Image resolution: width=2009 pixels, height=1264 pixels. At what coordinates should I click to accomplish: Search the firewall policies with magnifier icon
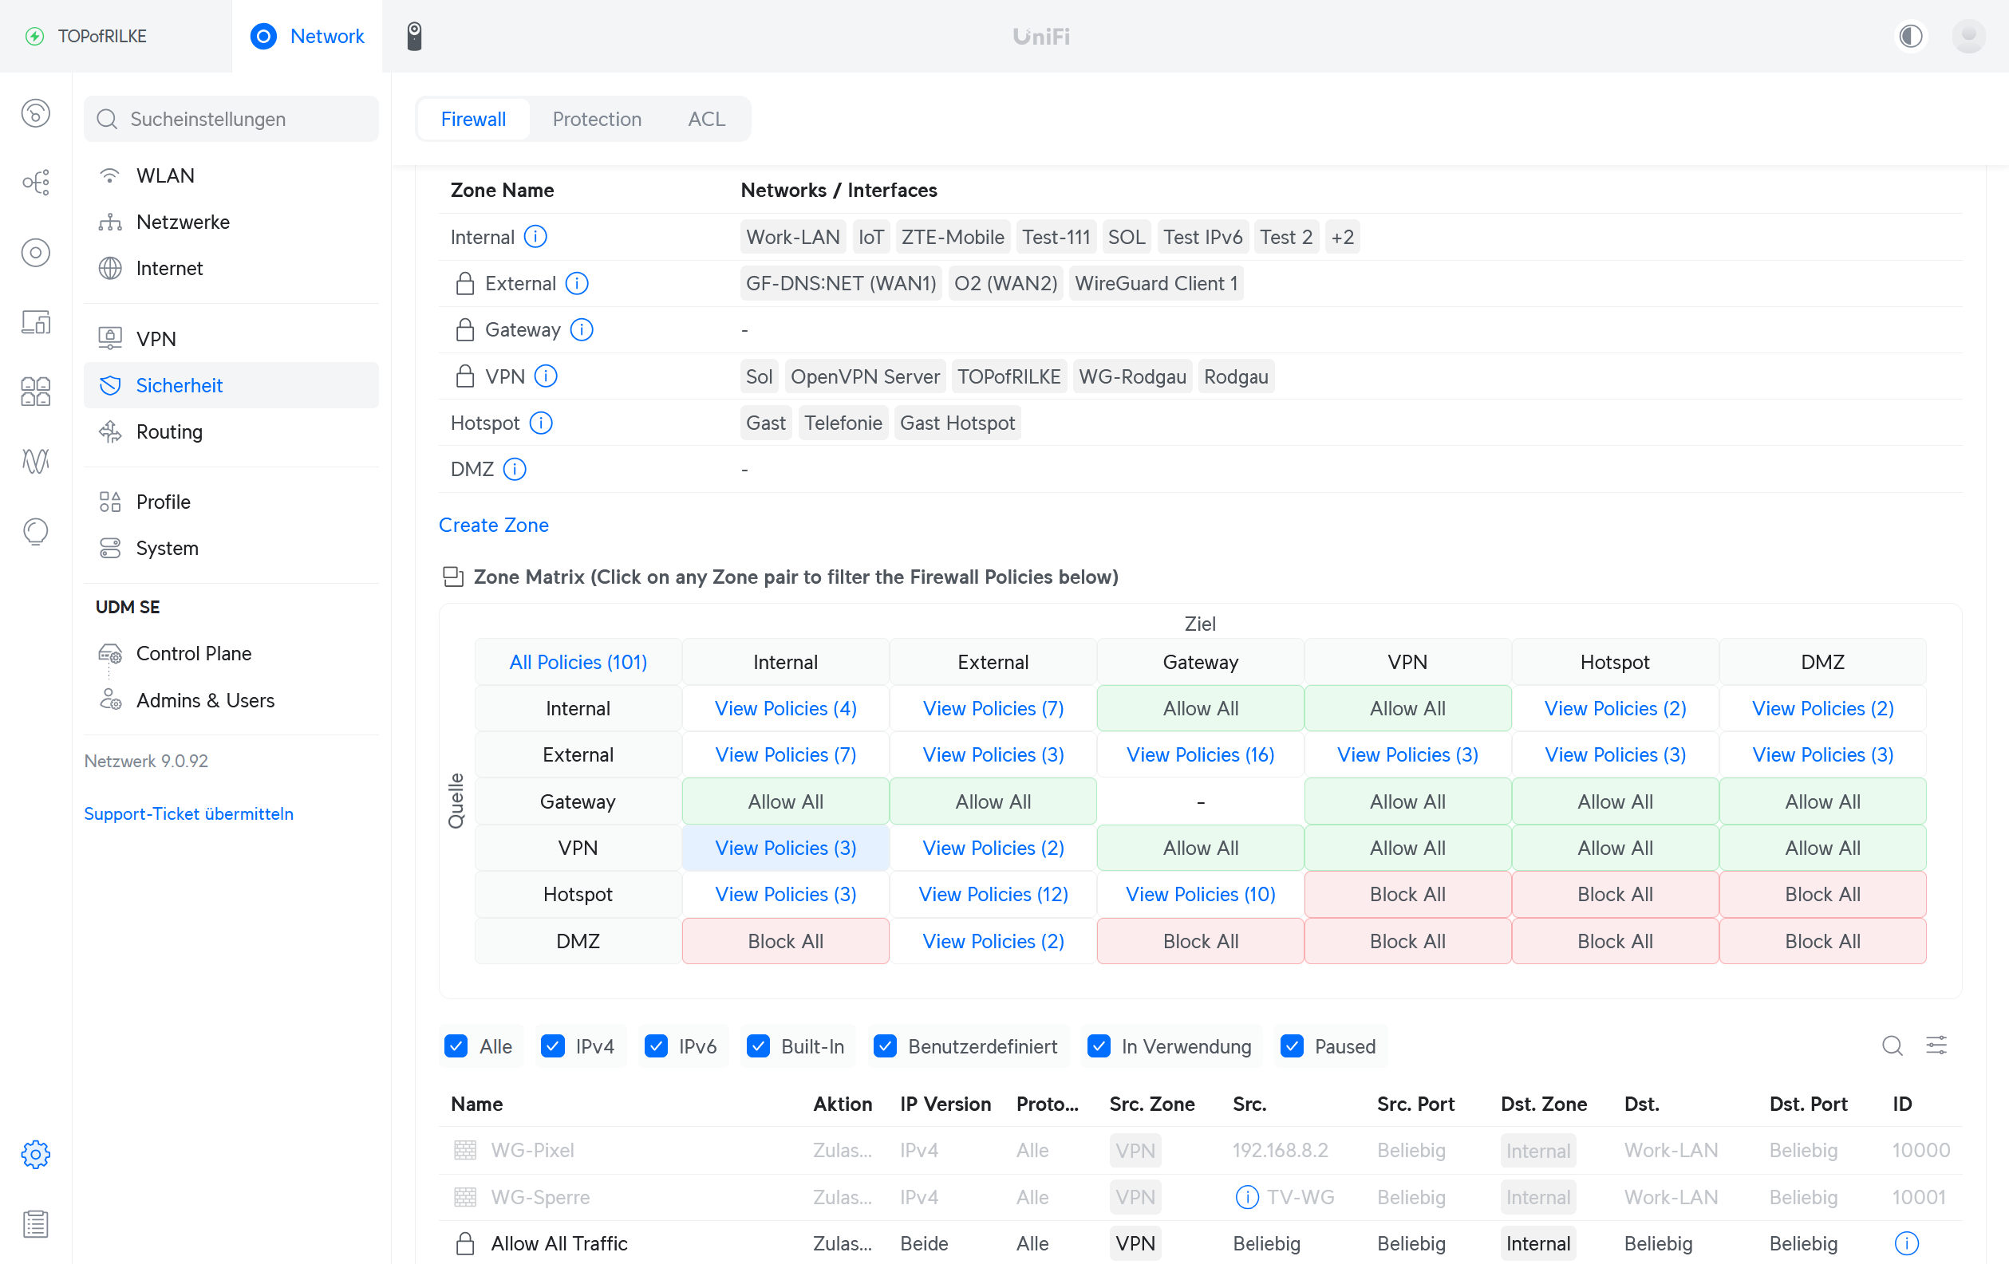click(1893, 1045)
